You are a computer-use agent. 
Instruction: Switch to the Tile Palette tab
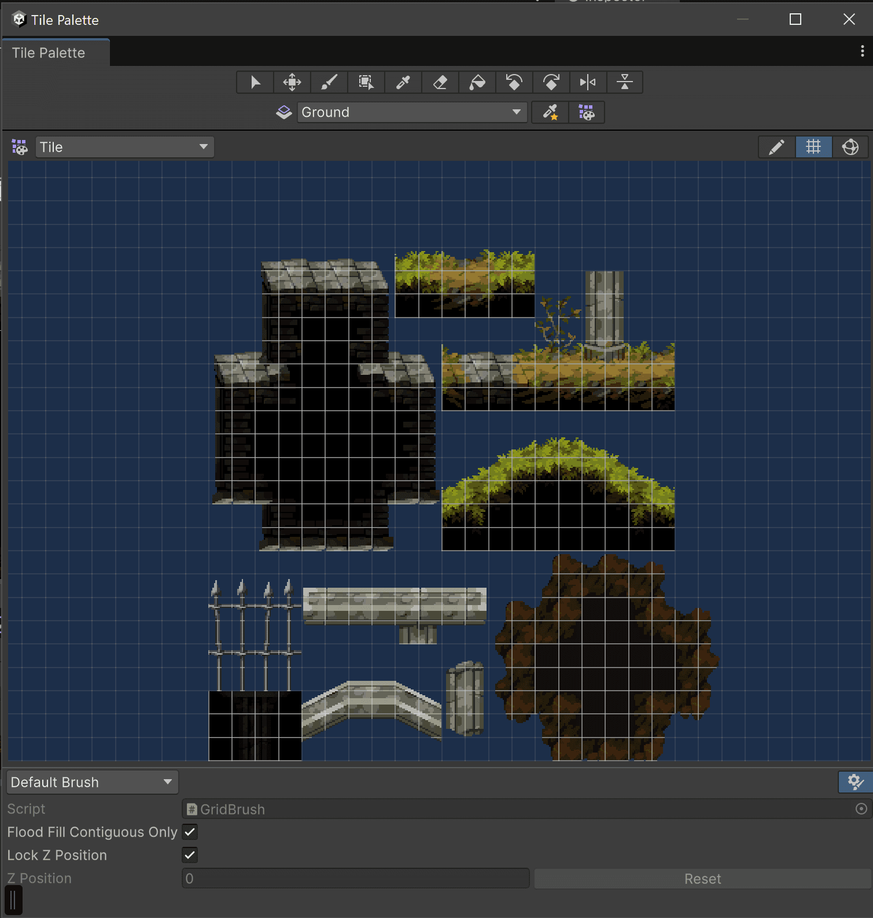point(49,53)
